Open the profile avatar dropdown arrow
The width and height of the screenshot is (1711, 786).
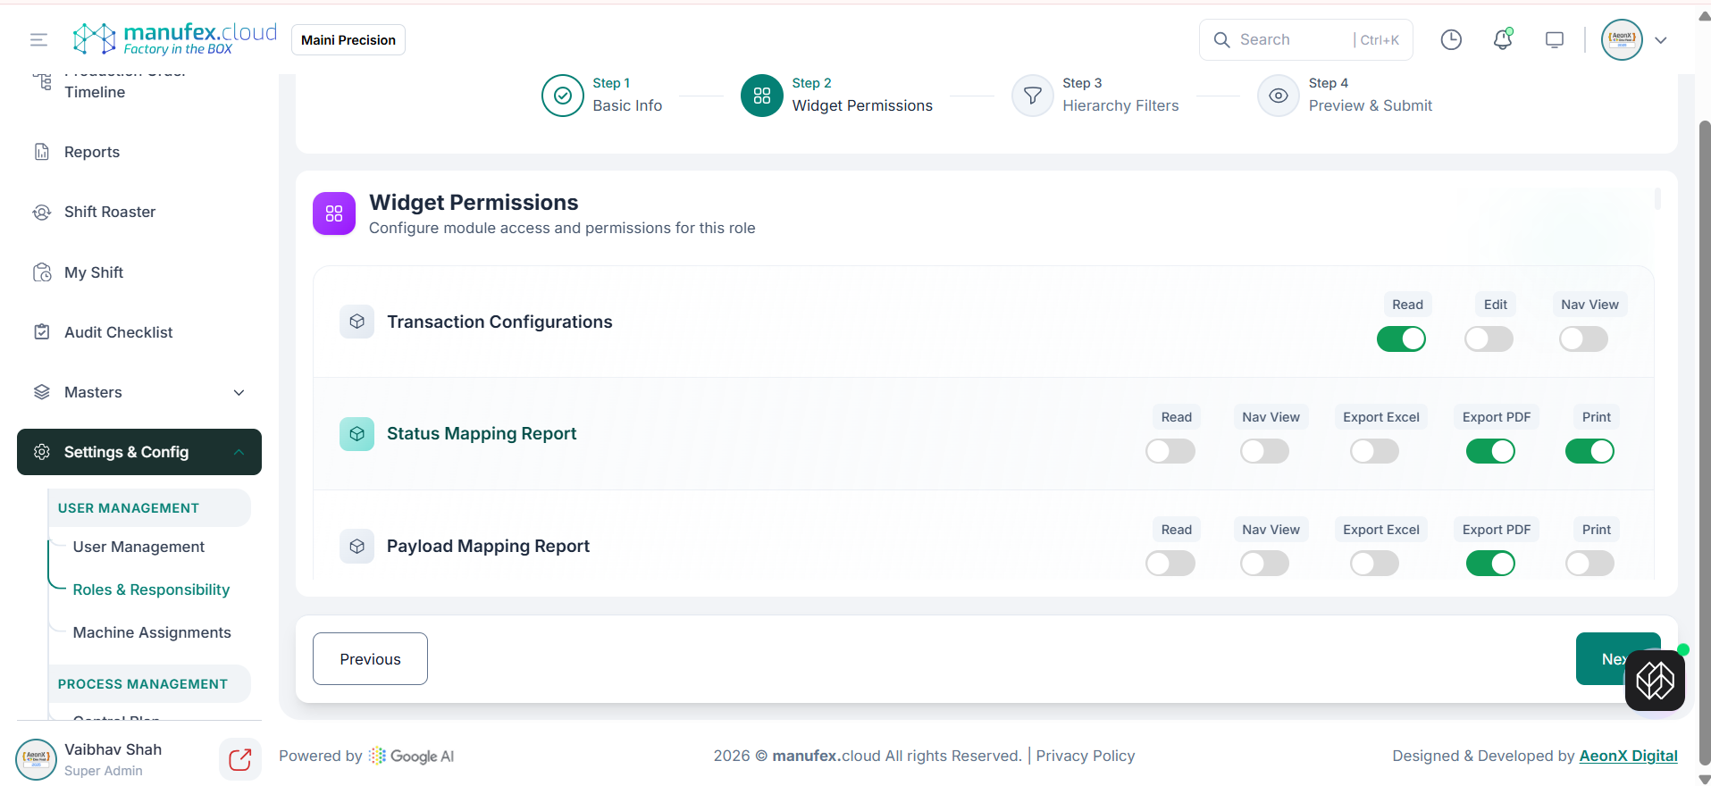point(1661,40)
